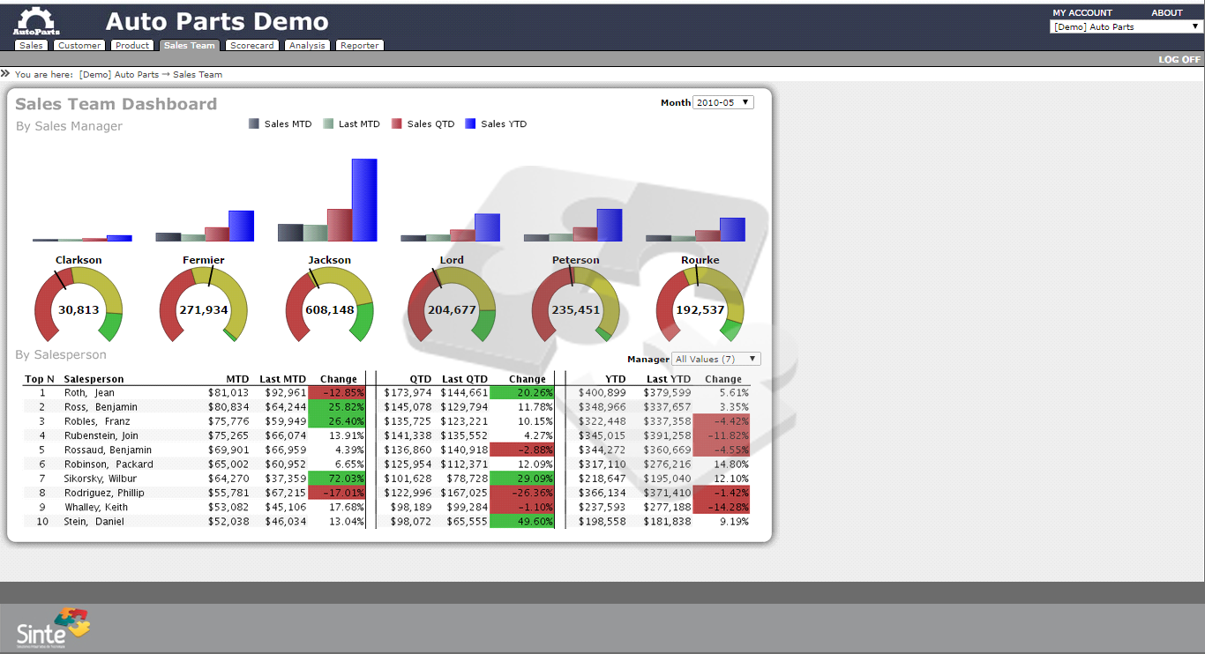This screenshot has width=1205, height=654.
Task: Click the Fermier gauge showing 271,934
Action: coord(204,306)
